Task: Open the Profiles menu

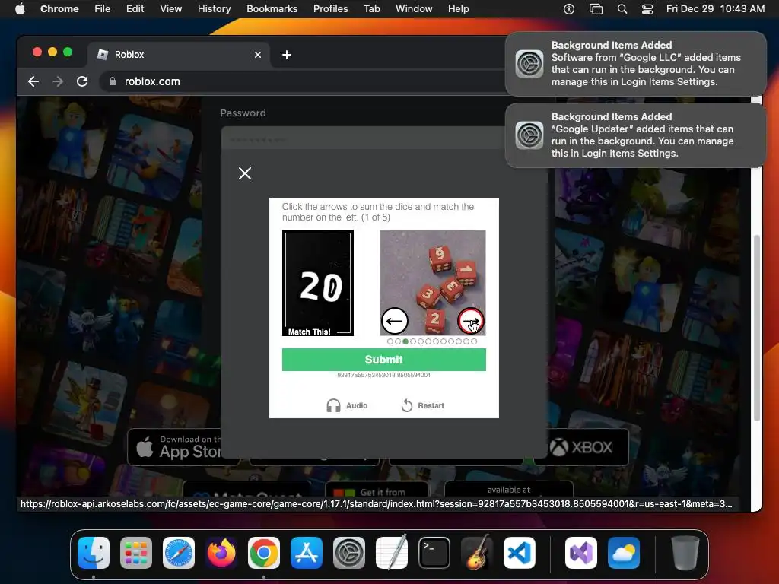Action: point(330,8)
